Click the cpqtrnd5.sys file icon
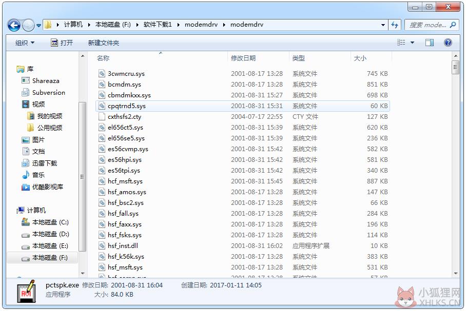The height and width of the screenshot is (311, 466). 102,106
